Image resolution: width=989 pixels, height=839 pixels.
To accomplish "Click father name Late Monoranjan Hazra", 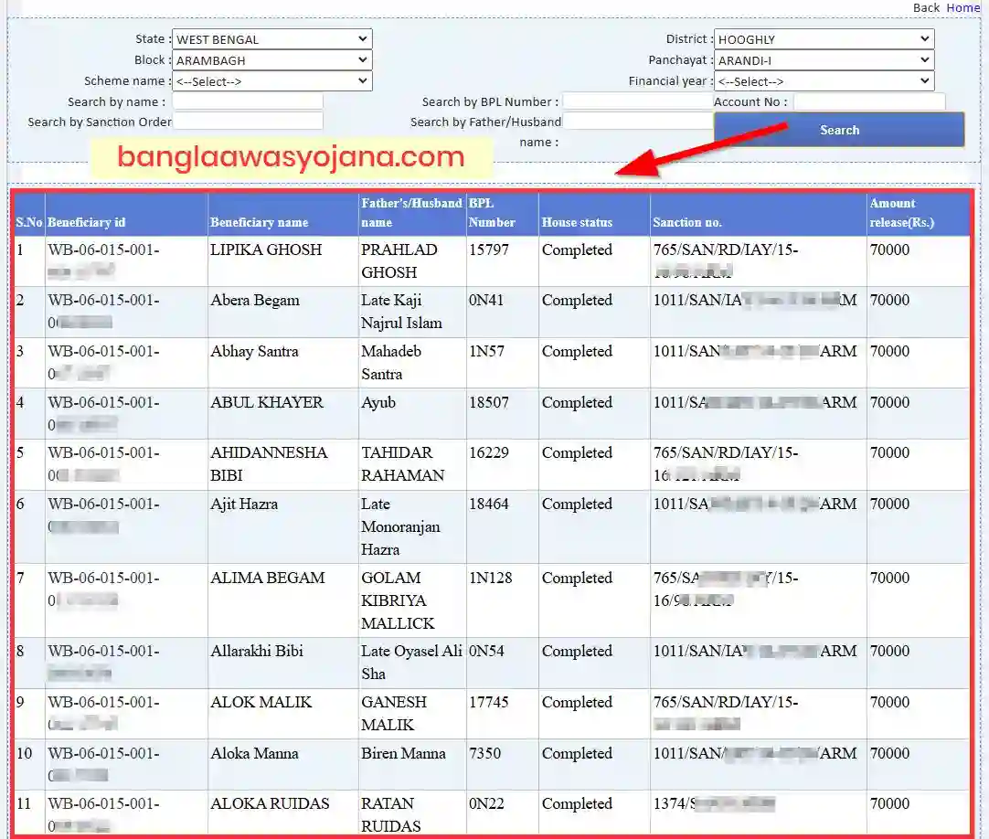I will [x=400, y=526].
